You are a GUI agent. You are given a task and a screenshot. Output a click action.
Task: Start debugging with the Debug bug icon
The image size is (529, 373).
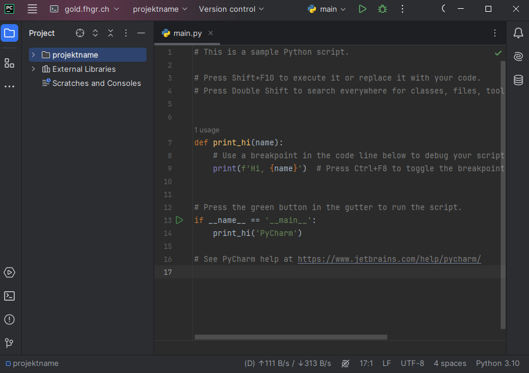click(382, 9)
